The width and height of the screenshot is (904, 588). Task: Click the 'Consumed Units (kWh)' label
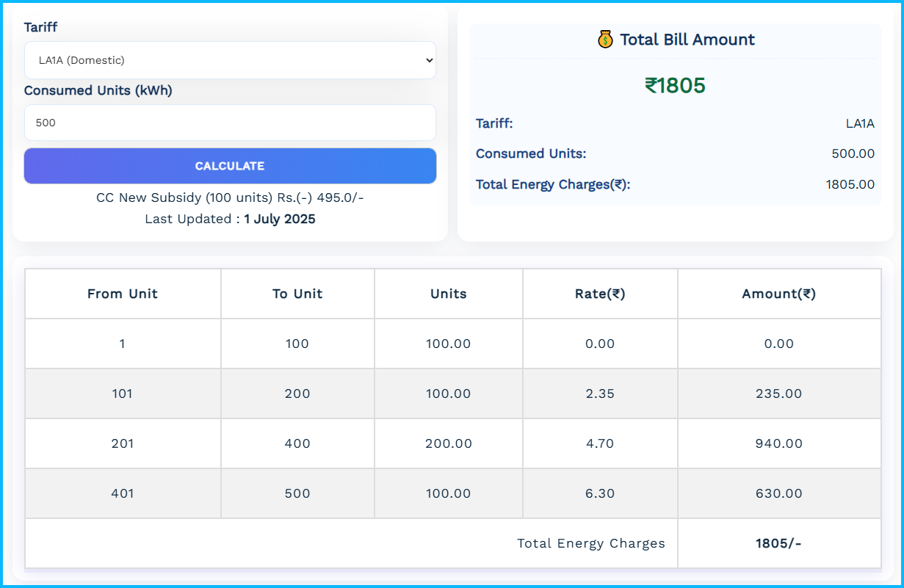[98, 90]
